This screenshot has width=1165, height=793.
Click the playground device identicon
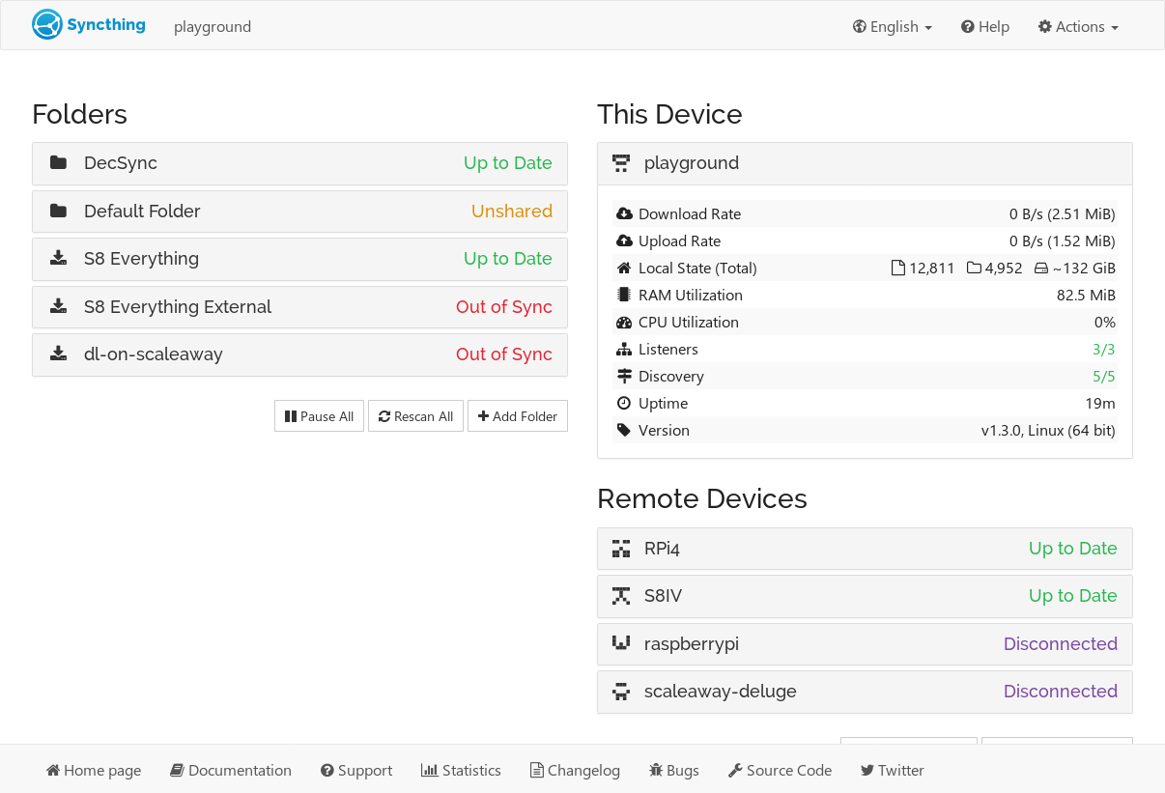[x=621, y=163]
